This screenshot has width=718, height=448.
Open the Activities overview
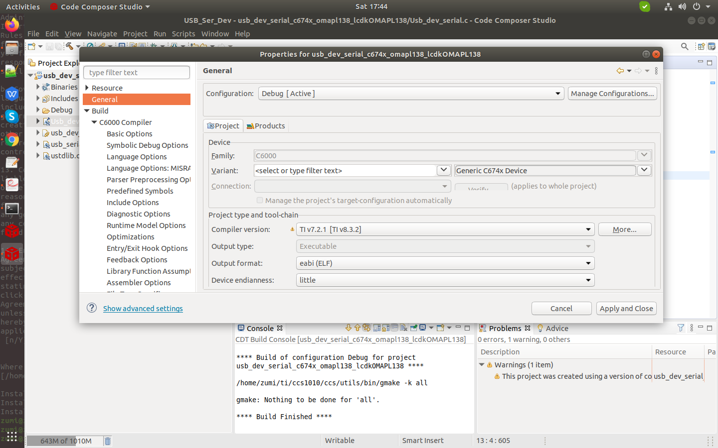point(23,6)
